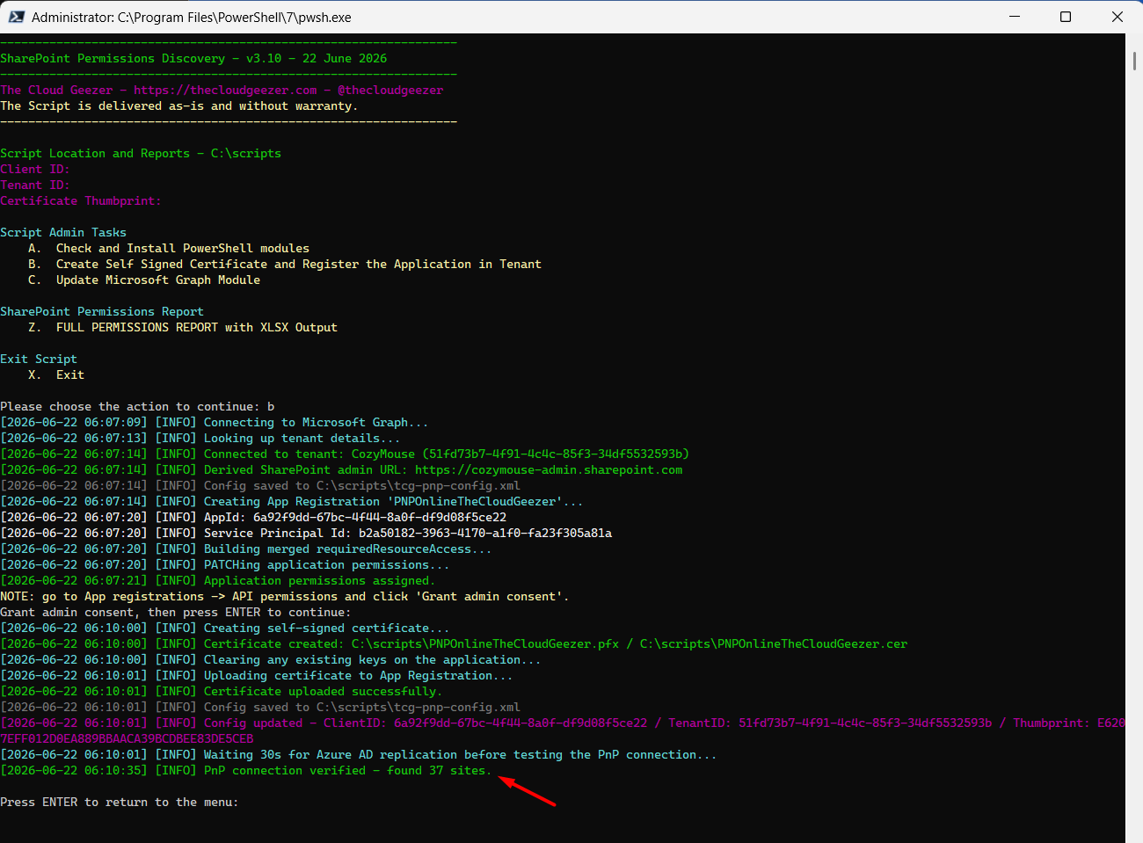Click the '@thecloudgeezer' handle text
The width and height of the screenshot is (1143, 843).
click(x=390, y=90)
